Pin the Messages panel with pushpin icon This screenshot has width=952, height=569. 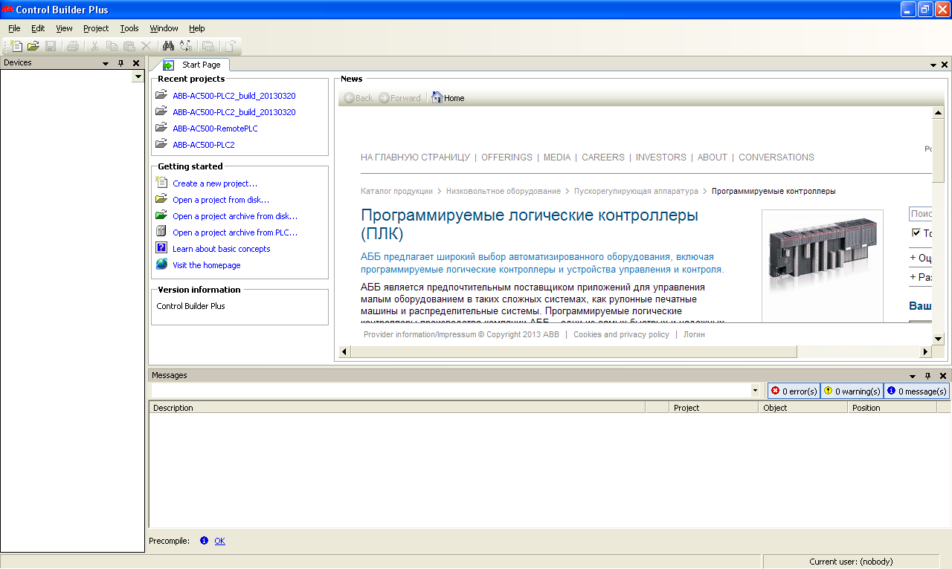[927, 376]
